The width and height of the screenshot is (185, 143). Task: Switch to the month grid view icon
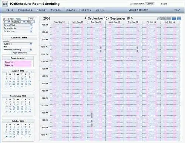pos(179,18)
